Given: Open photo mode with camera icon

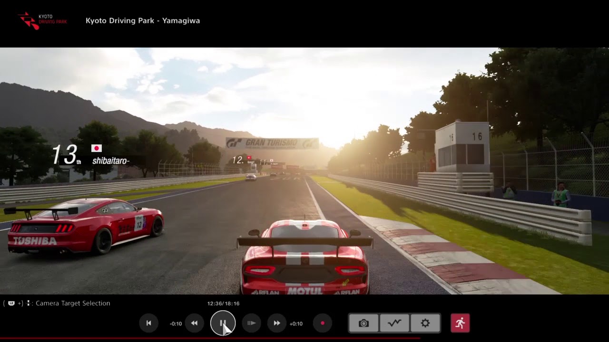Looking at the screenshot, I should click(x=363, y=323).
